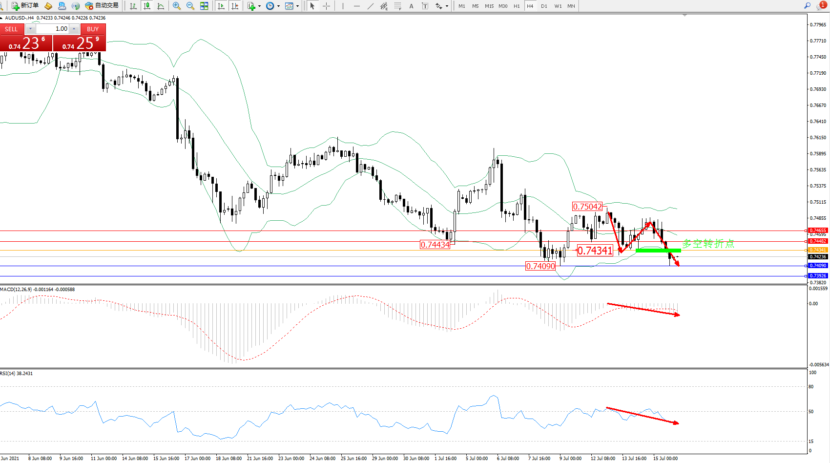The height and width of the screenshot is (463, 830).
Task: Click the lot volume input field
Action: point(53,29)
